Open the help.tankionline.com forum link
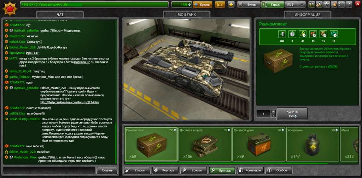The image size is (362, 178). coord(70,102)
